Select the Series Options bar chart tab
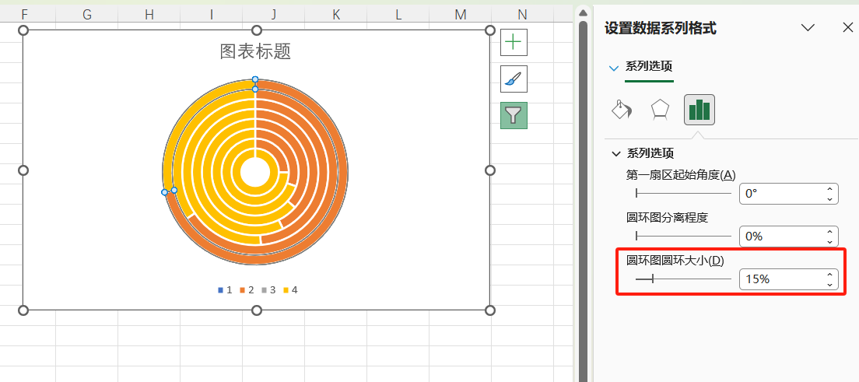 tap(699, 110)
